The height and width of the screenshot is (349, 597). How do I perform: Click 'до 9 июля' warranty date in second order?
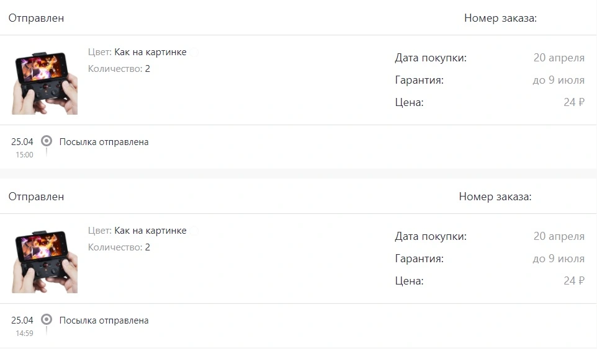(x=559, y=258)
